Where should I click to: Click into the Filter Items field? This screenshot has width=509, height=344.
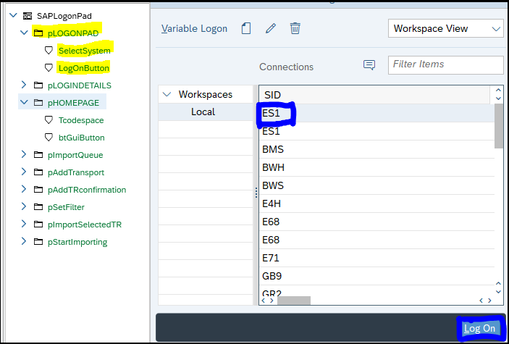[446, 64]
